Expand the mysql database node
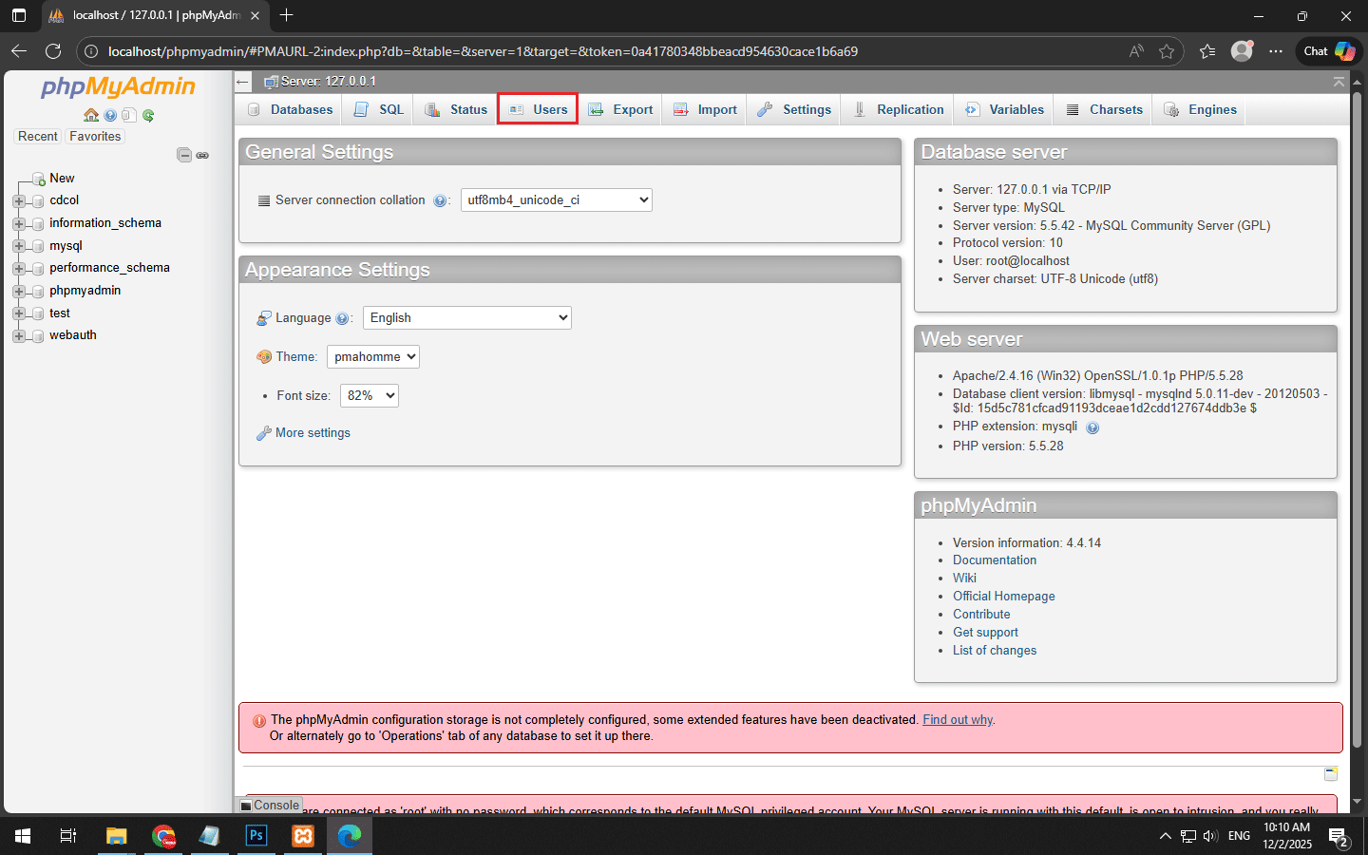This screenshot has height=855, width=1368. (18, 246)
